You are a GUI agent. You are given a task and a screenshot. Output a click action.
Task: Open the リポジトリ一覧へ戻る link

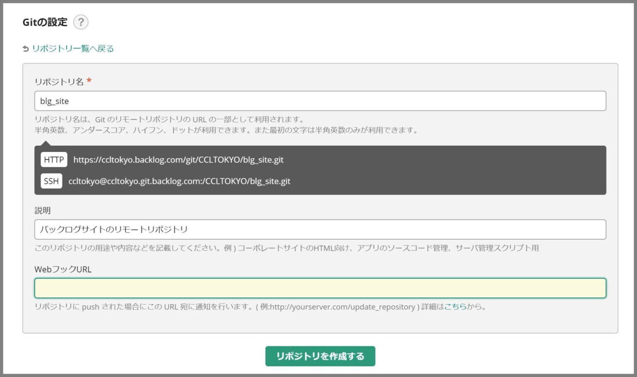point(73,48)
